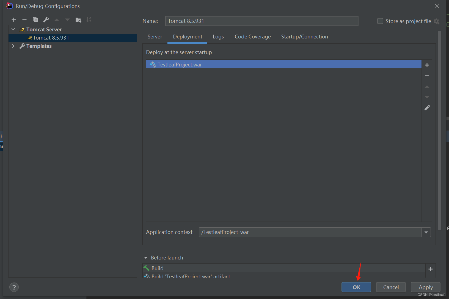Select Tomcat 8.5.931 configuration in tree
The image size is (449, 299).
[73, 38]
